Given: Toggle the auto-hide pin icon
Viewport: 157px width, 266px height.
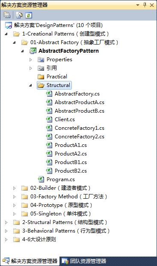Looking at the screenshot, I should pos(145,5).
